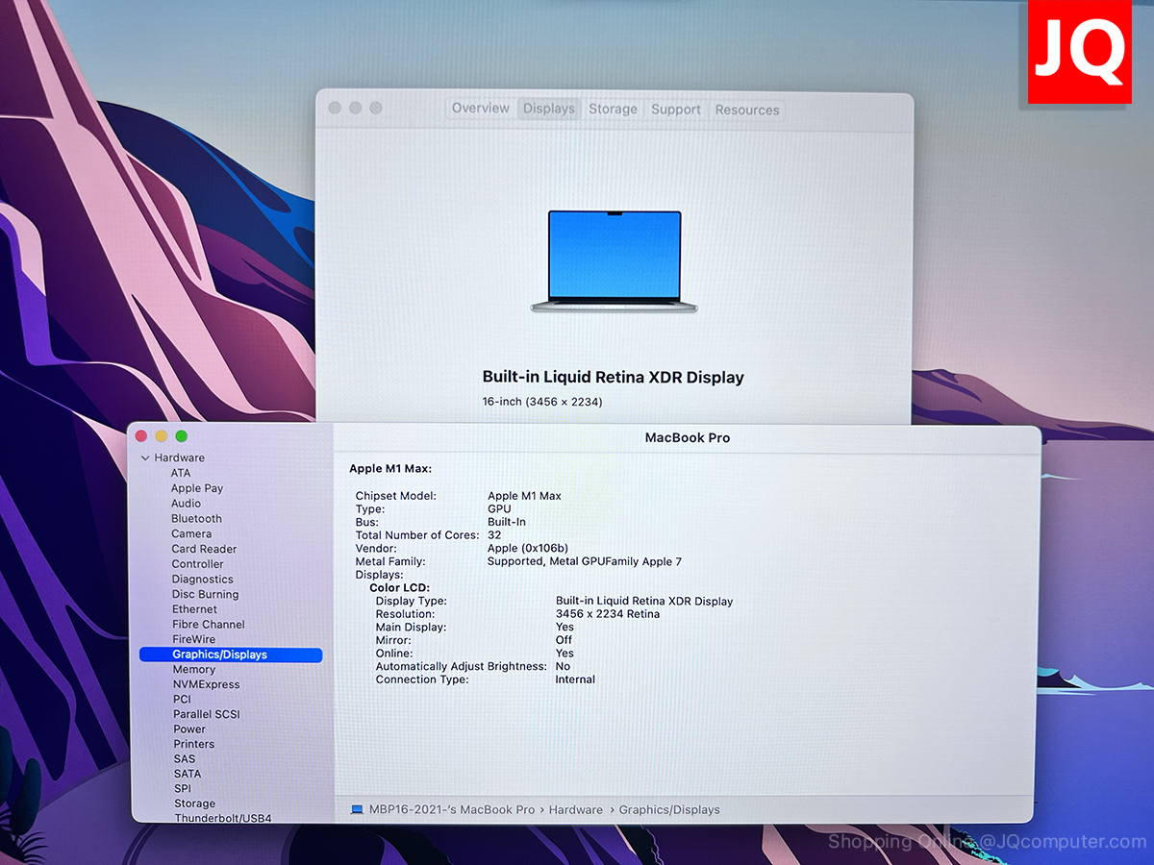Image resolution: width=1154 pixels, height=865 pixels.
Task: Click MBP16-2021-'s MacBook Pro in path bar
Action: pyautogui.click(x=452, y=810)
